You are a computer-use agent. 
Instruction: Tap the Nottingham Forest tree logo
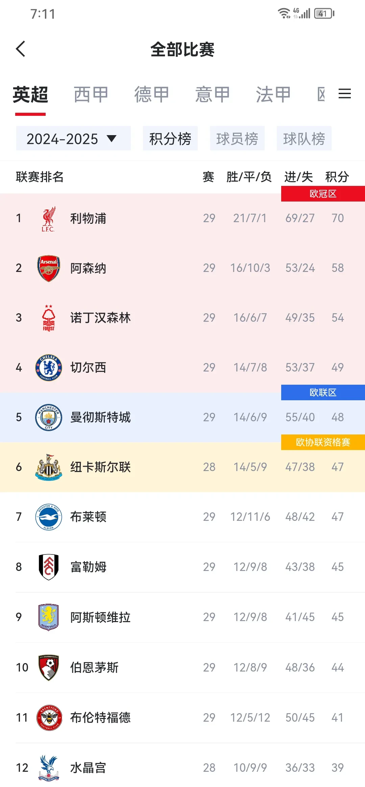pyautogui.click(x=48, y=318)
